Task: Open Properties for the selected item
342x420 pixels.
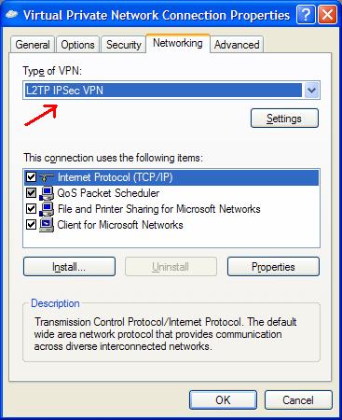Action: point(273,267)
